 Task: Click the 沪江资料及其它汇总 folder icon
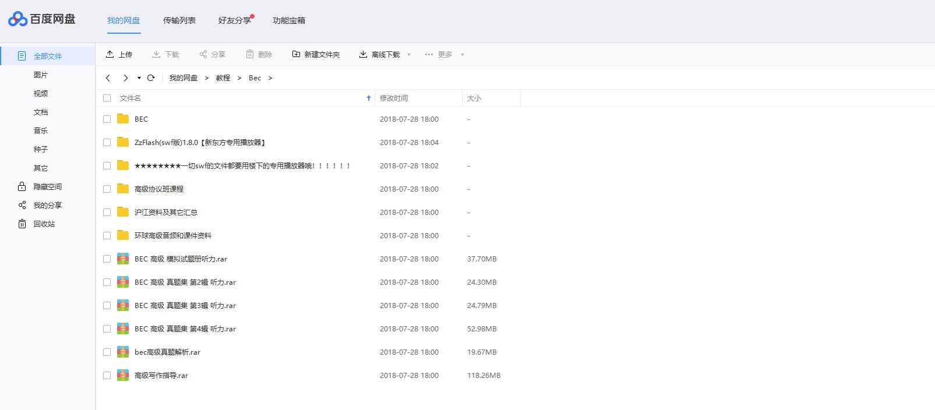tap(123, 212)
